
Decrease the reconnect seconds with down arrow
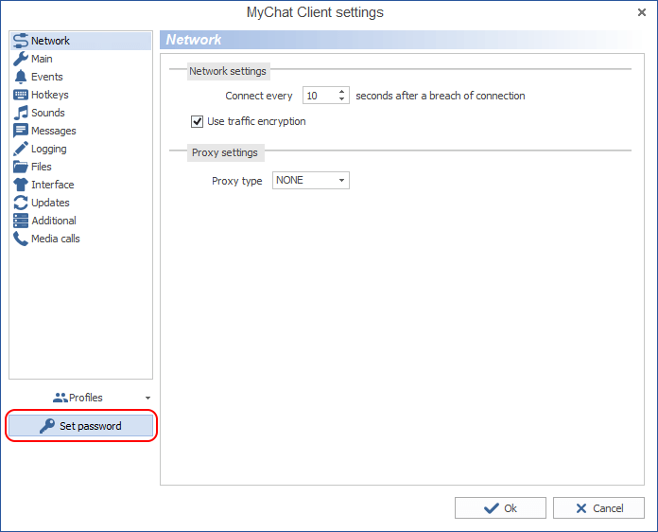pos(342,99)
